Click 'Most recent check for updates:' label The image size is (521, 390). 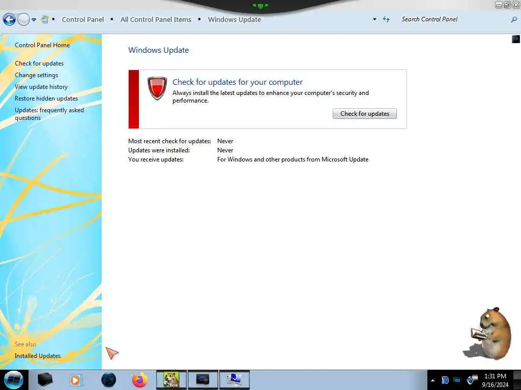pos(169,141)
